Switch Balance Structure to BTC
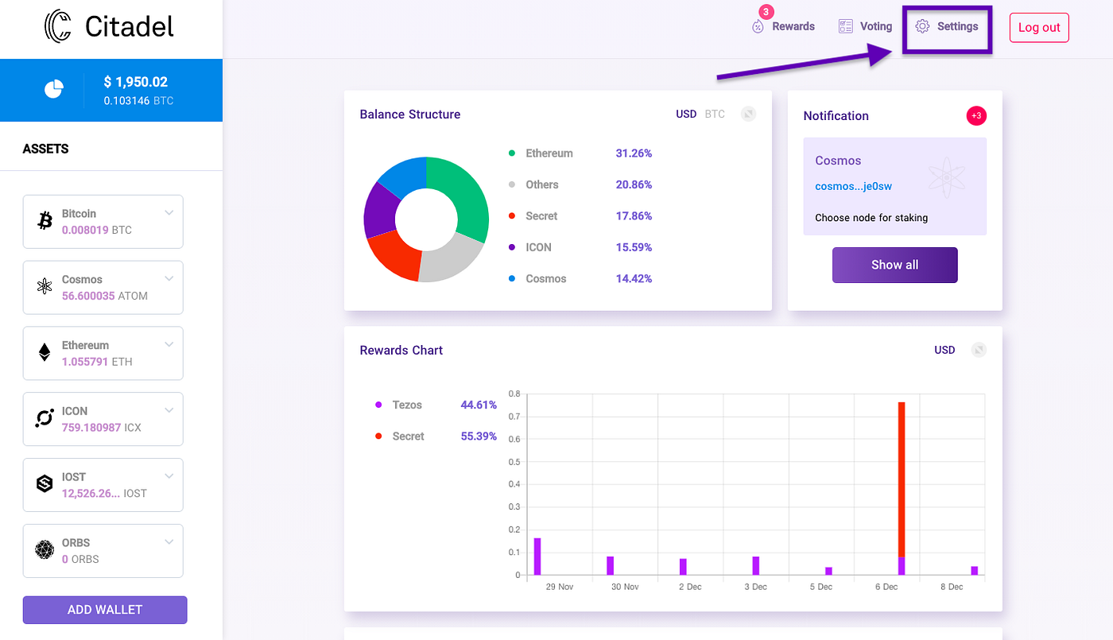 coord(715,114)
